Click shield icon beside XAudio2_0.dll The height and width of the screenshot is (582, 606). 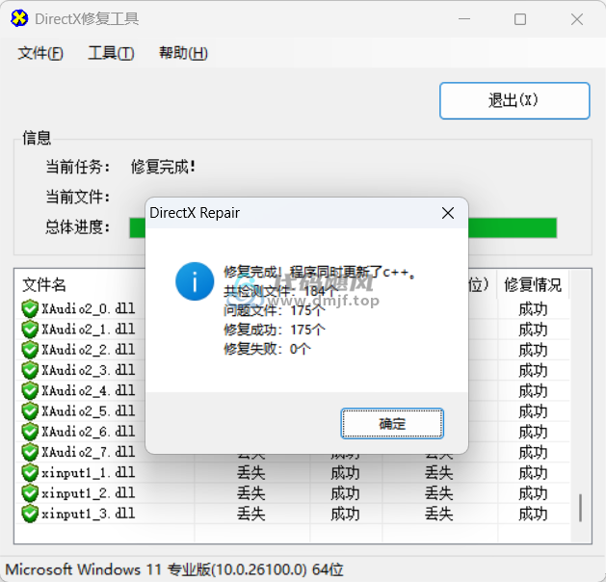coord(30,308)
